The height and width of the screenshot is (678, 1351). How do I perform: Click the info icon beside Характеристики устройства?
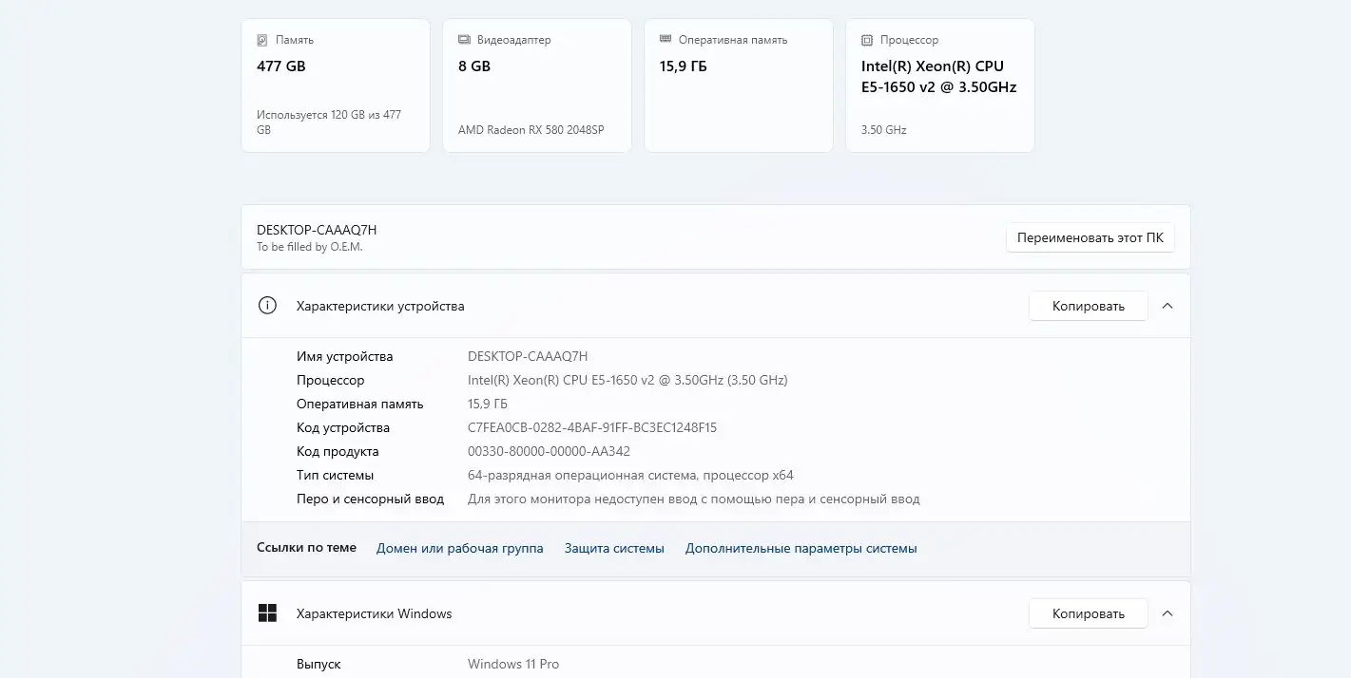267,306
